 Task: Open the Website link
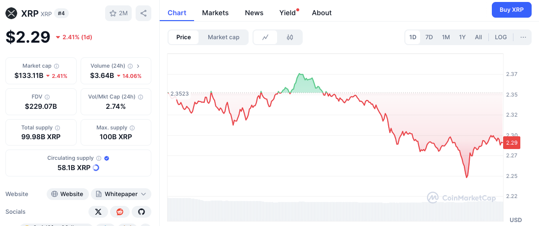[x=68, y=194]
